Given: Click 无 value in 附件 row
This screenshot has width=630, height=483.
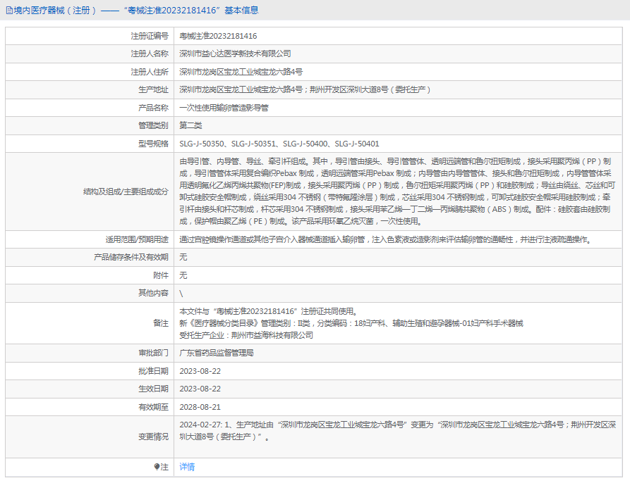Looking at the screenshot, I should pyautogui.click(x=183, y=275).
